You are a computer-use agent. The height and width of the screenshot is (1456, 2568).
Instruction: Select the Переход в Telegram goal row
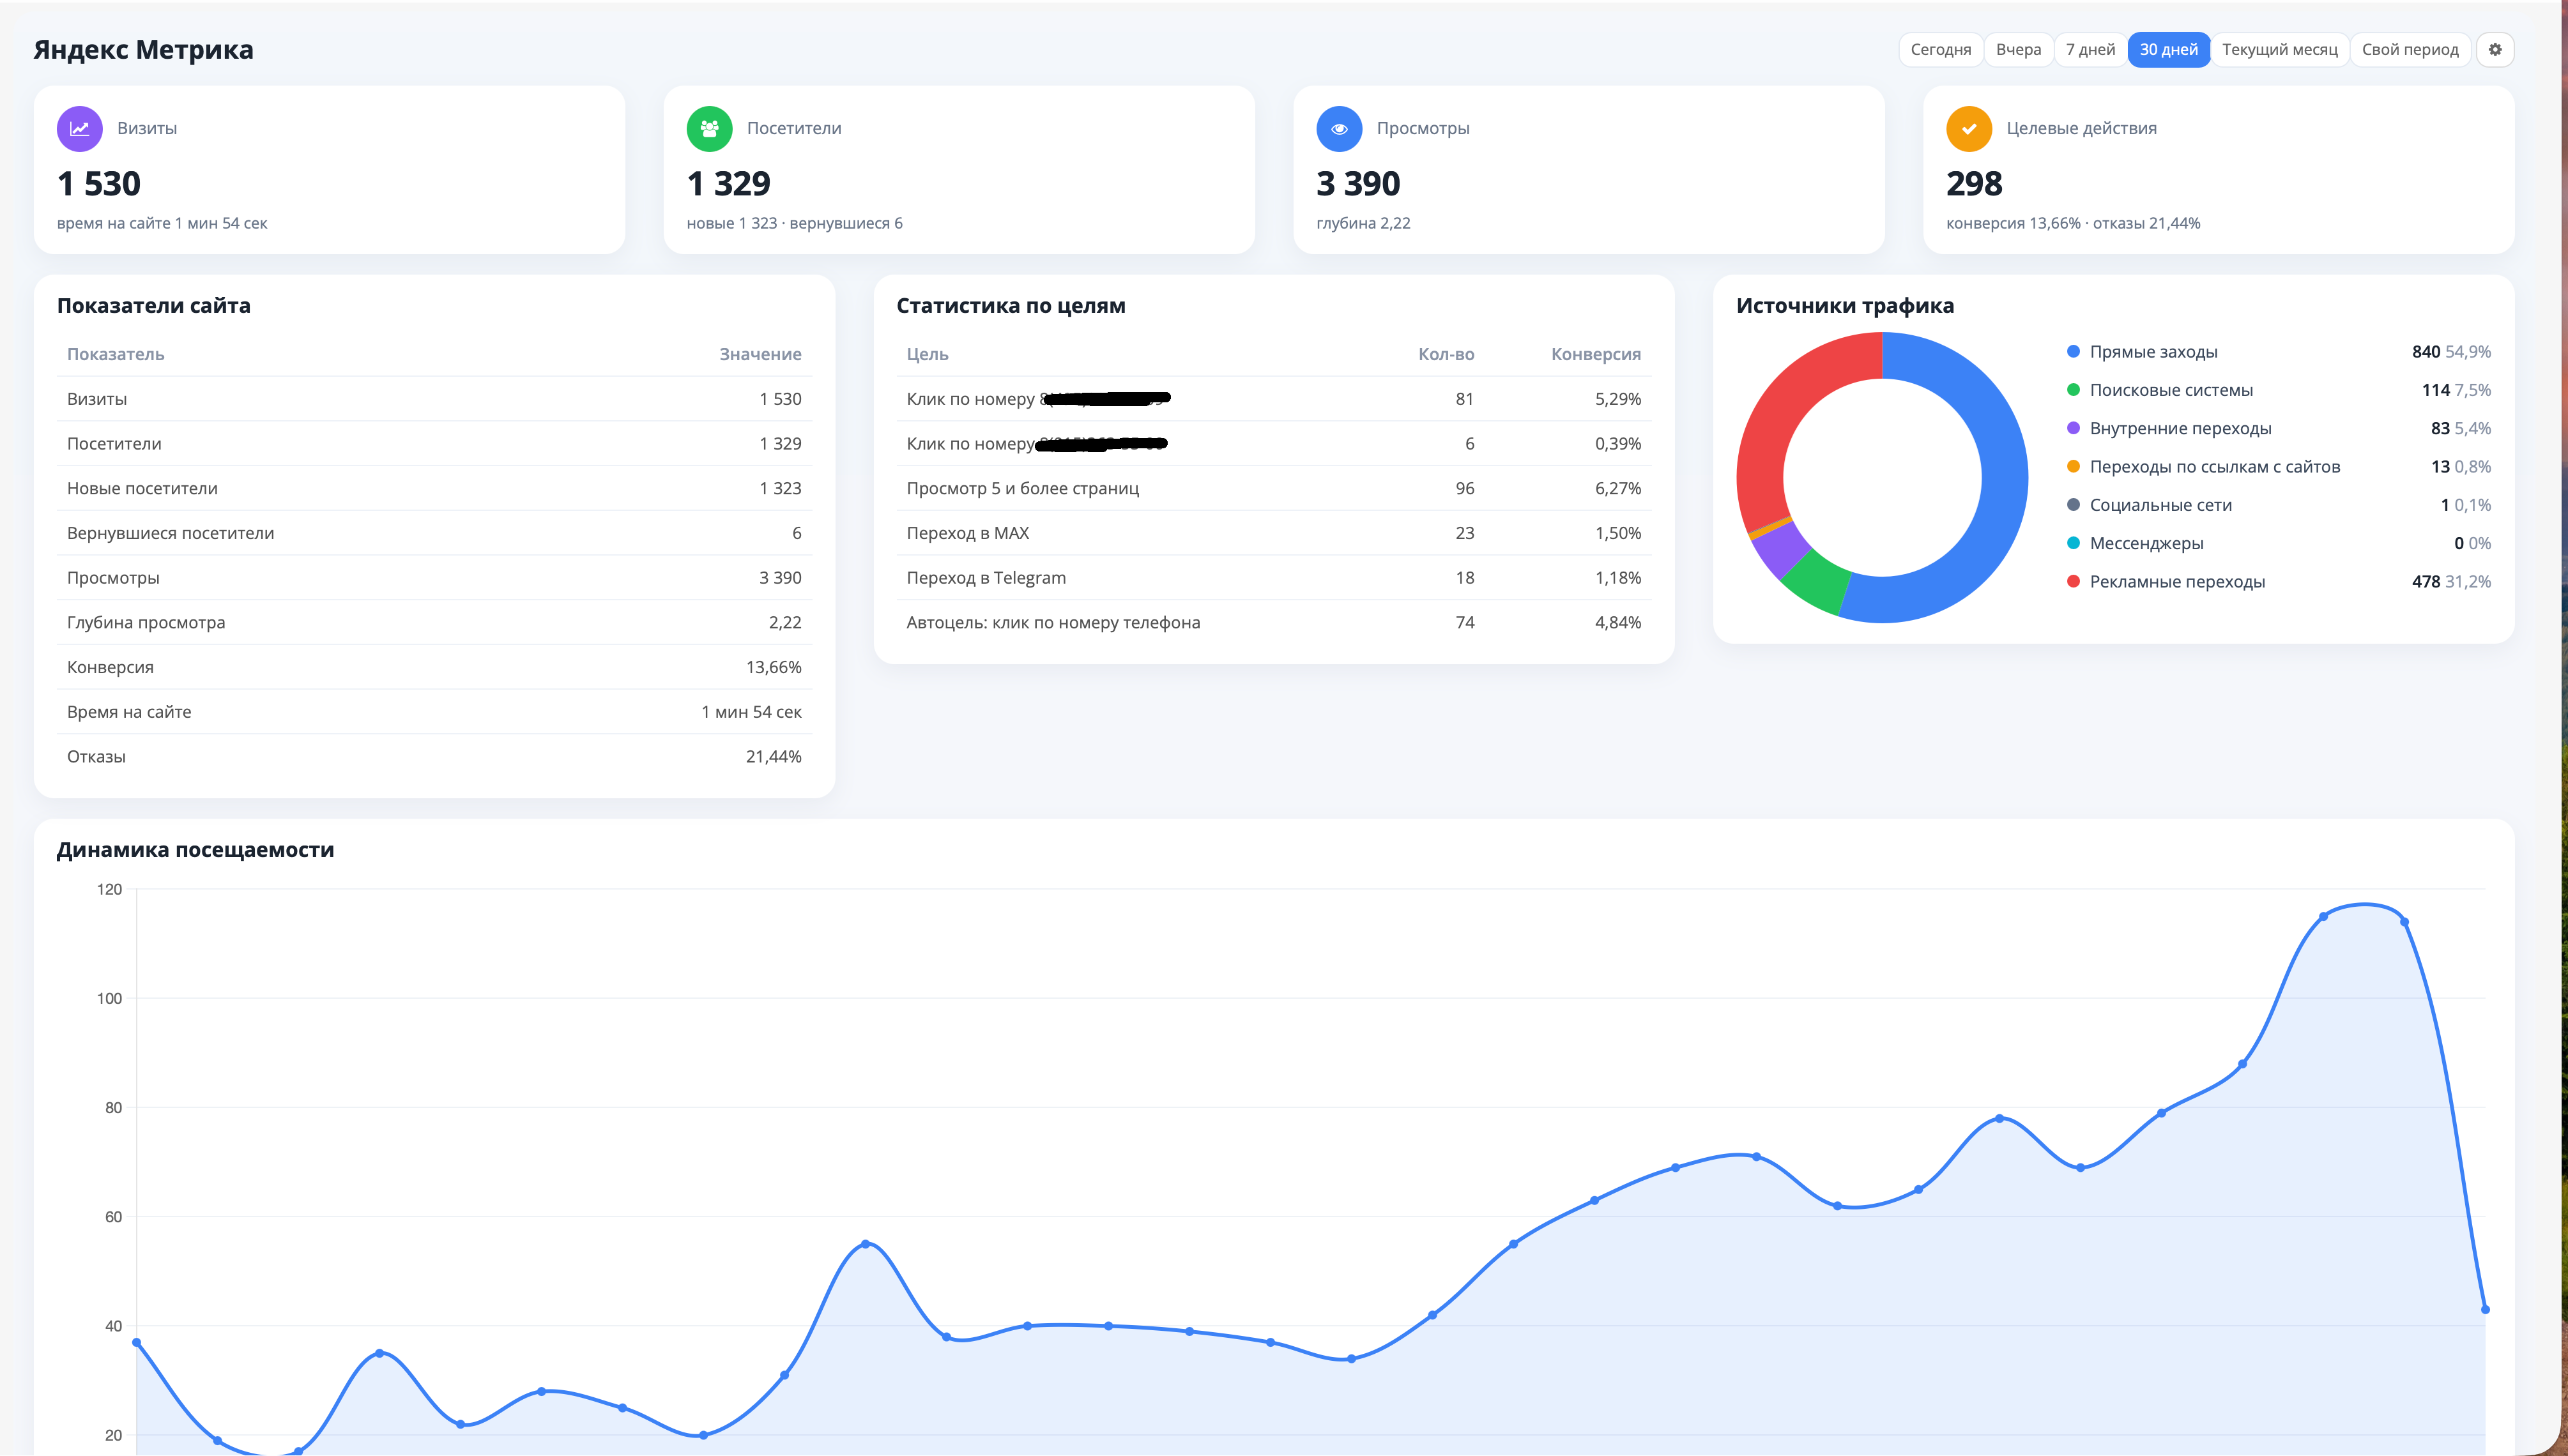coord(1273,578)
